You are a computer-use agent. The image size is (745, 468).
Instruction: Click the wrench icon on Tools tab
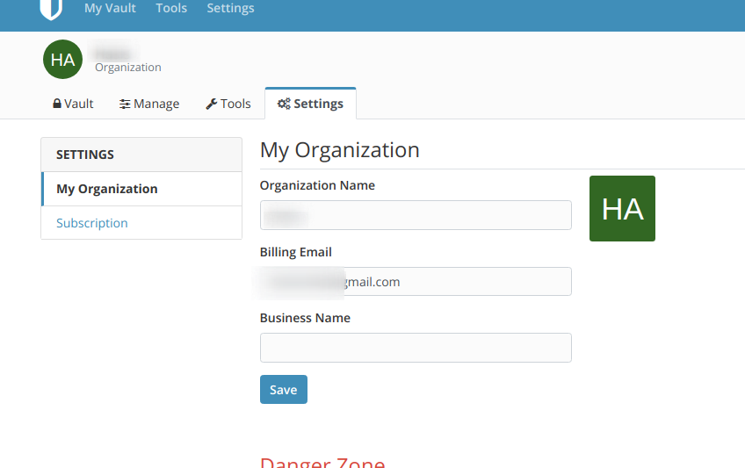point(212,104)
